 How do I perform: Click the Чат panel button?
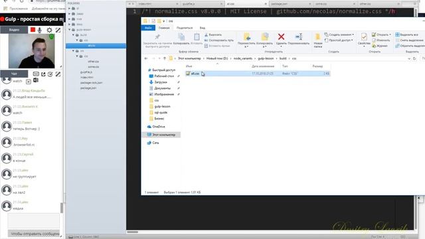[14, 74]
